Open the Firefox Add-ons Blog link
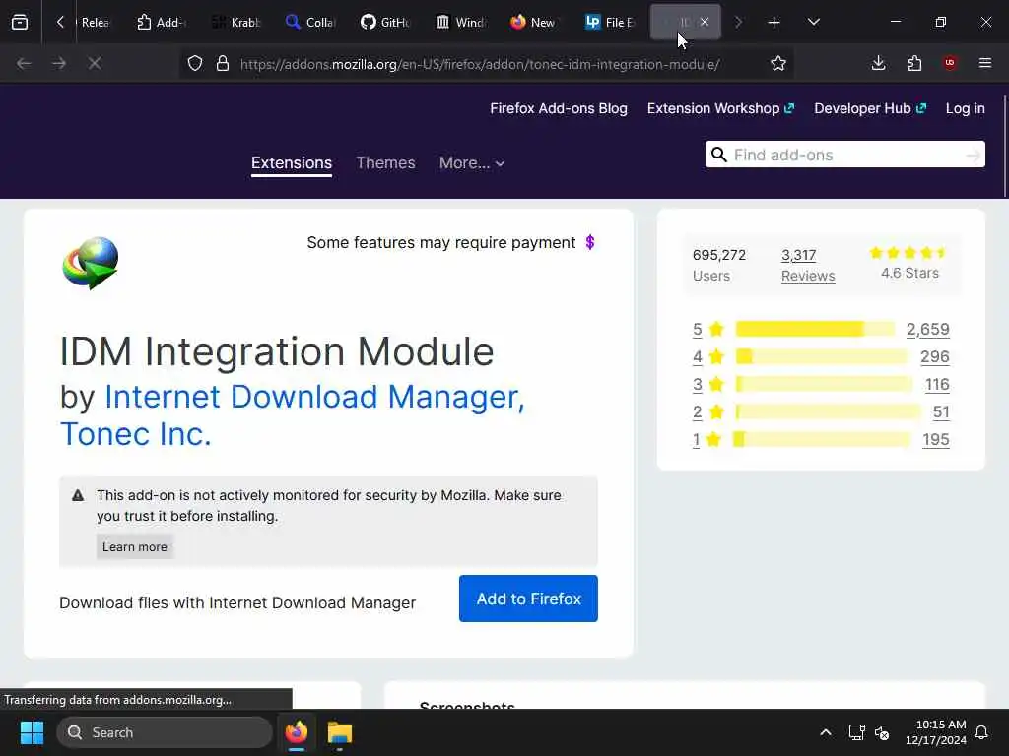Viewport: 1009px width, 756px height. [x=559, y=108]
